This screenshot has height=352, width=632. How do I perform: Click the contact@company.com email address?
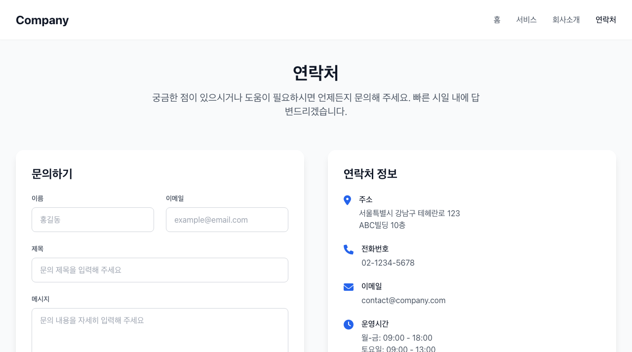pyautogui.click(x=403, y=300)
